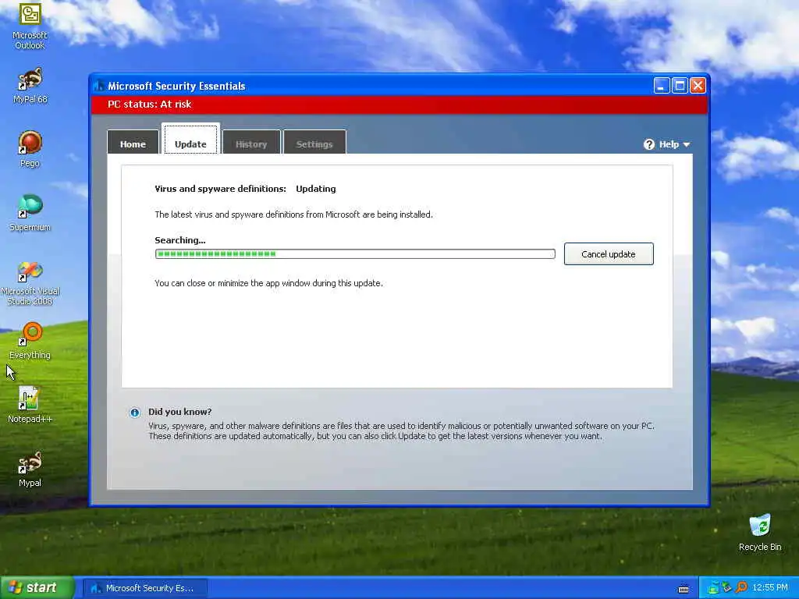
Task: Cancel the definitions update
Action: 609,254
